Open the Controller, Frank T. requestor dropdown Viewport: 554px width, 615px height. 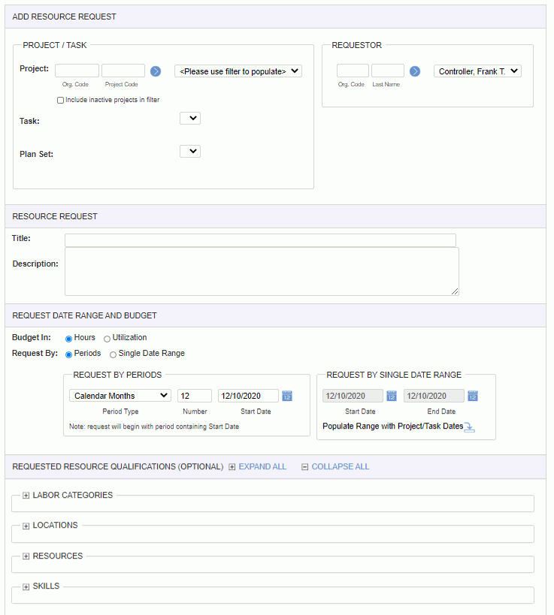pos(477,71)
